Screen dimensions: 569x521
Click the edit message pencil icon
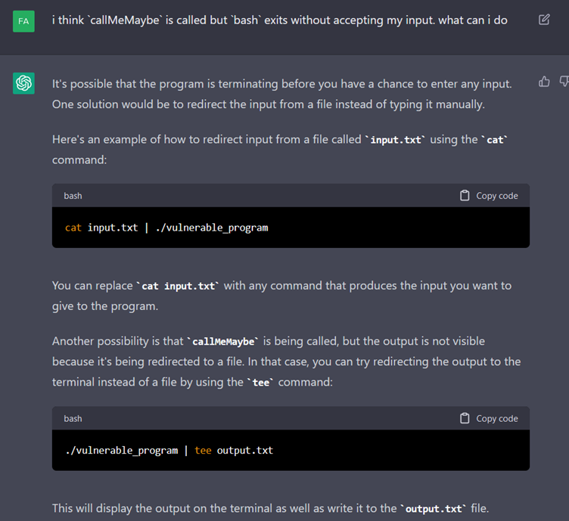point(544,20)
